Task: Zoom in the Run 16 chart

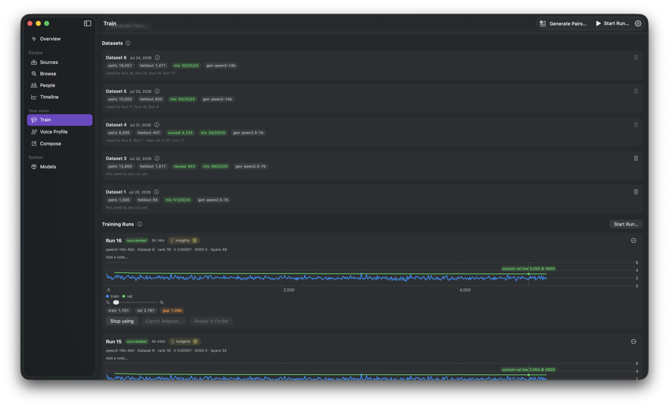Action: click(162, 302)
